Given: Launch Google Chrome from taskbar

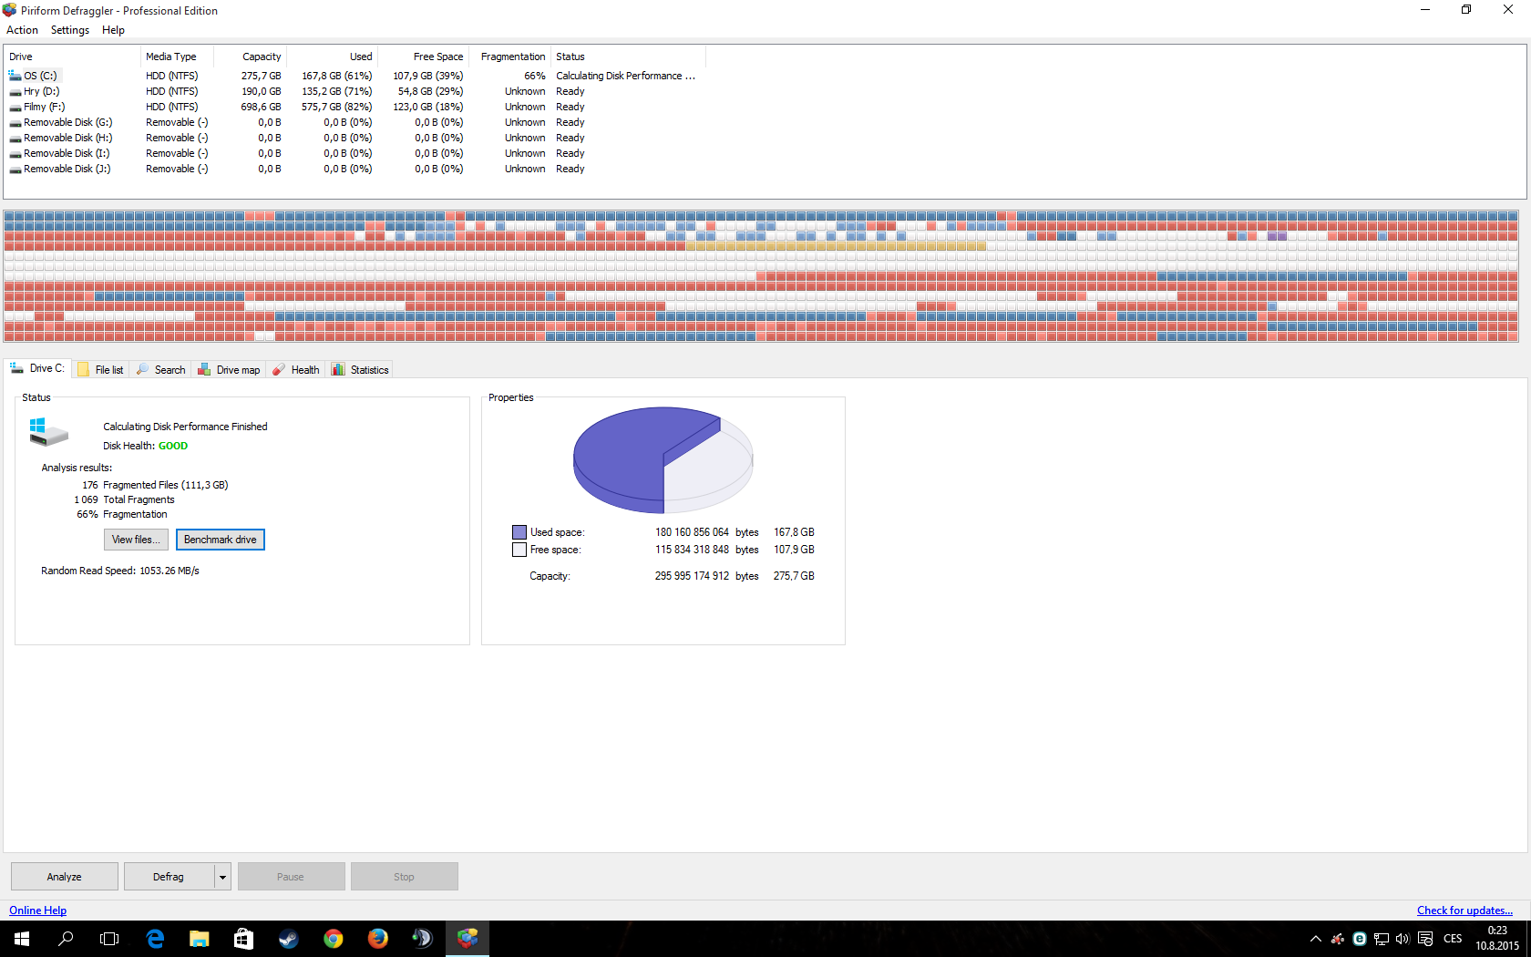Looking at the screenshot, I should point(333,939).
